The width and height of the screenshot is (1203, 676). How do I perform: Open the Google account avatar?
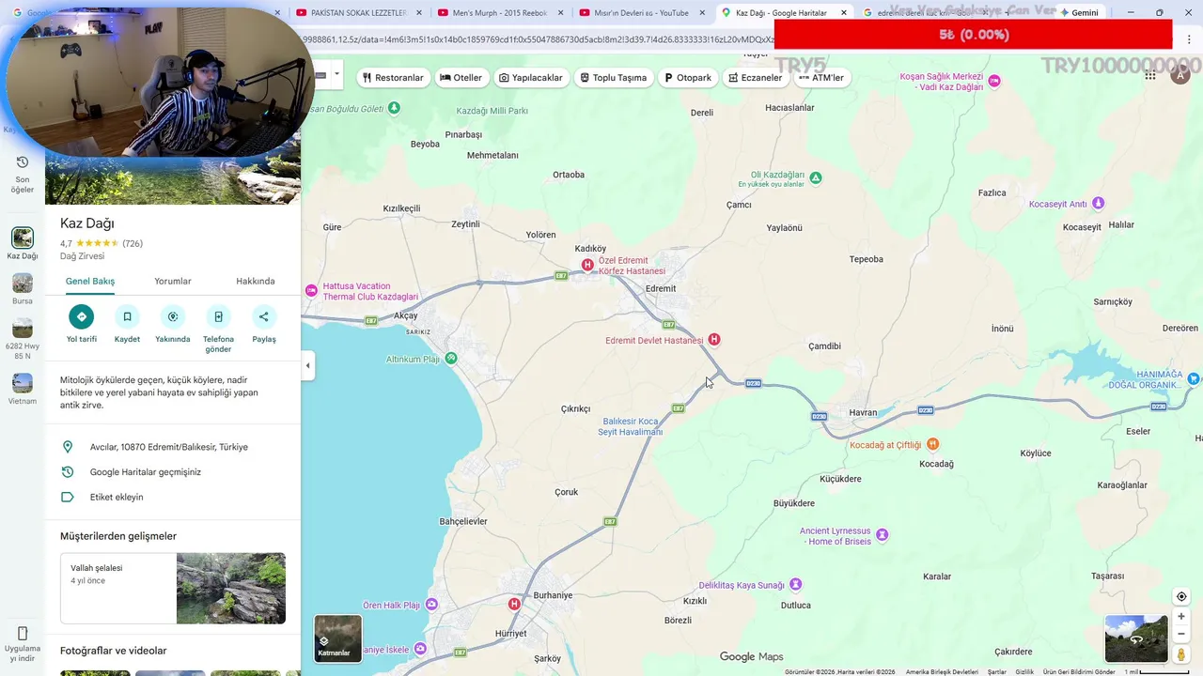[1180, 75]
